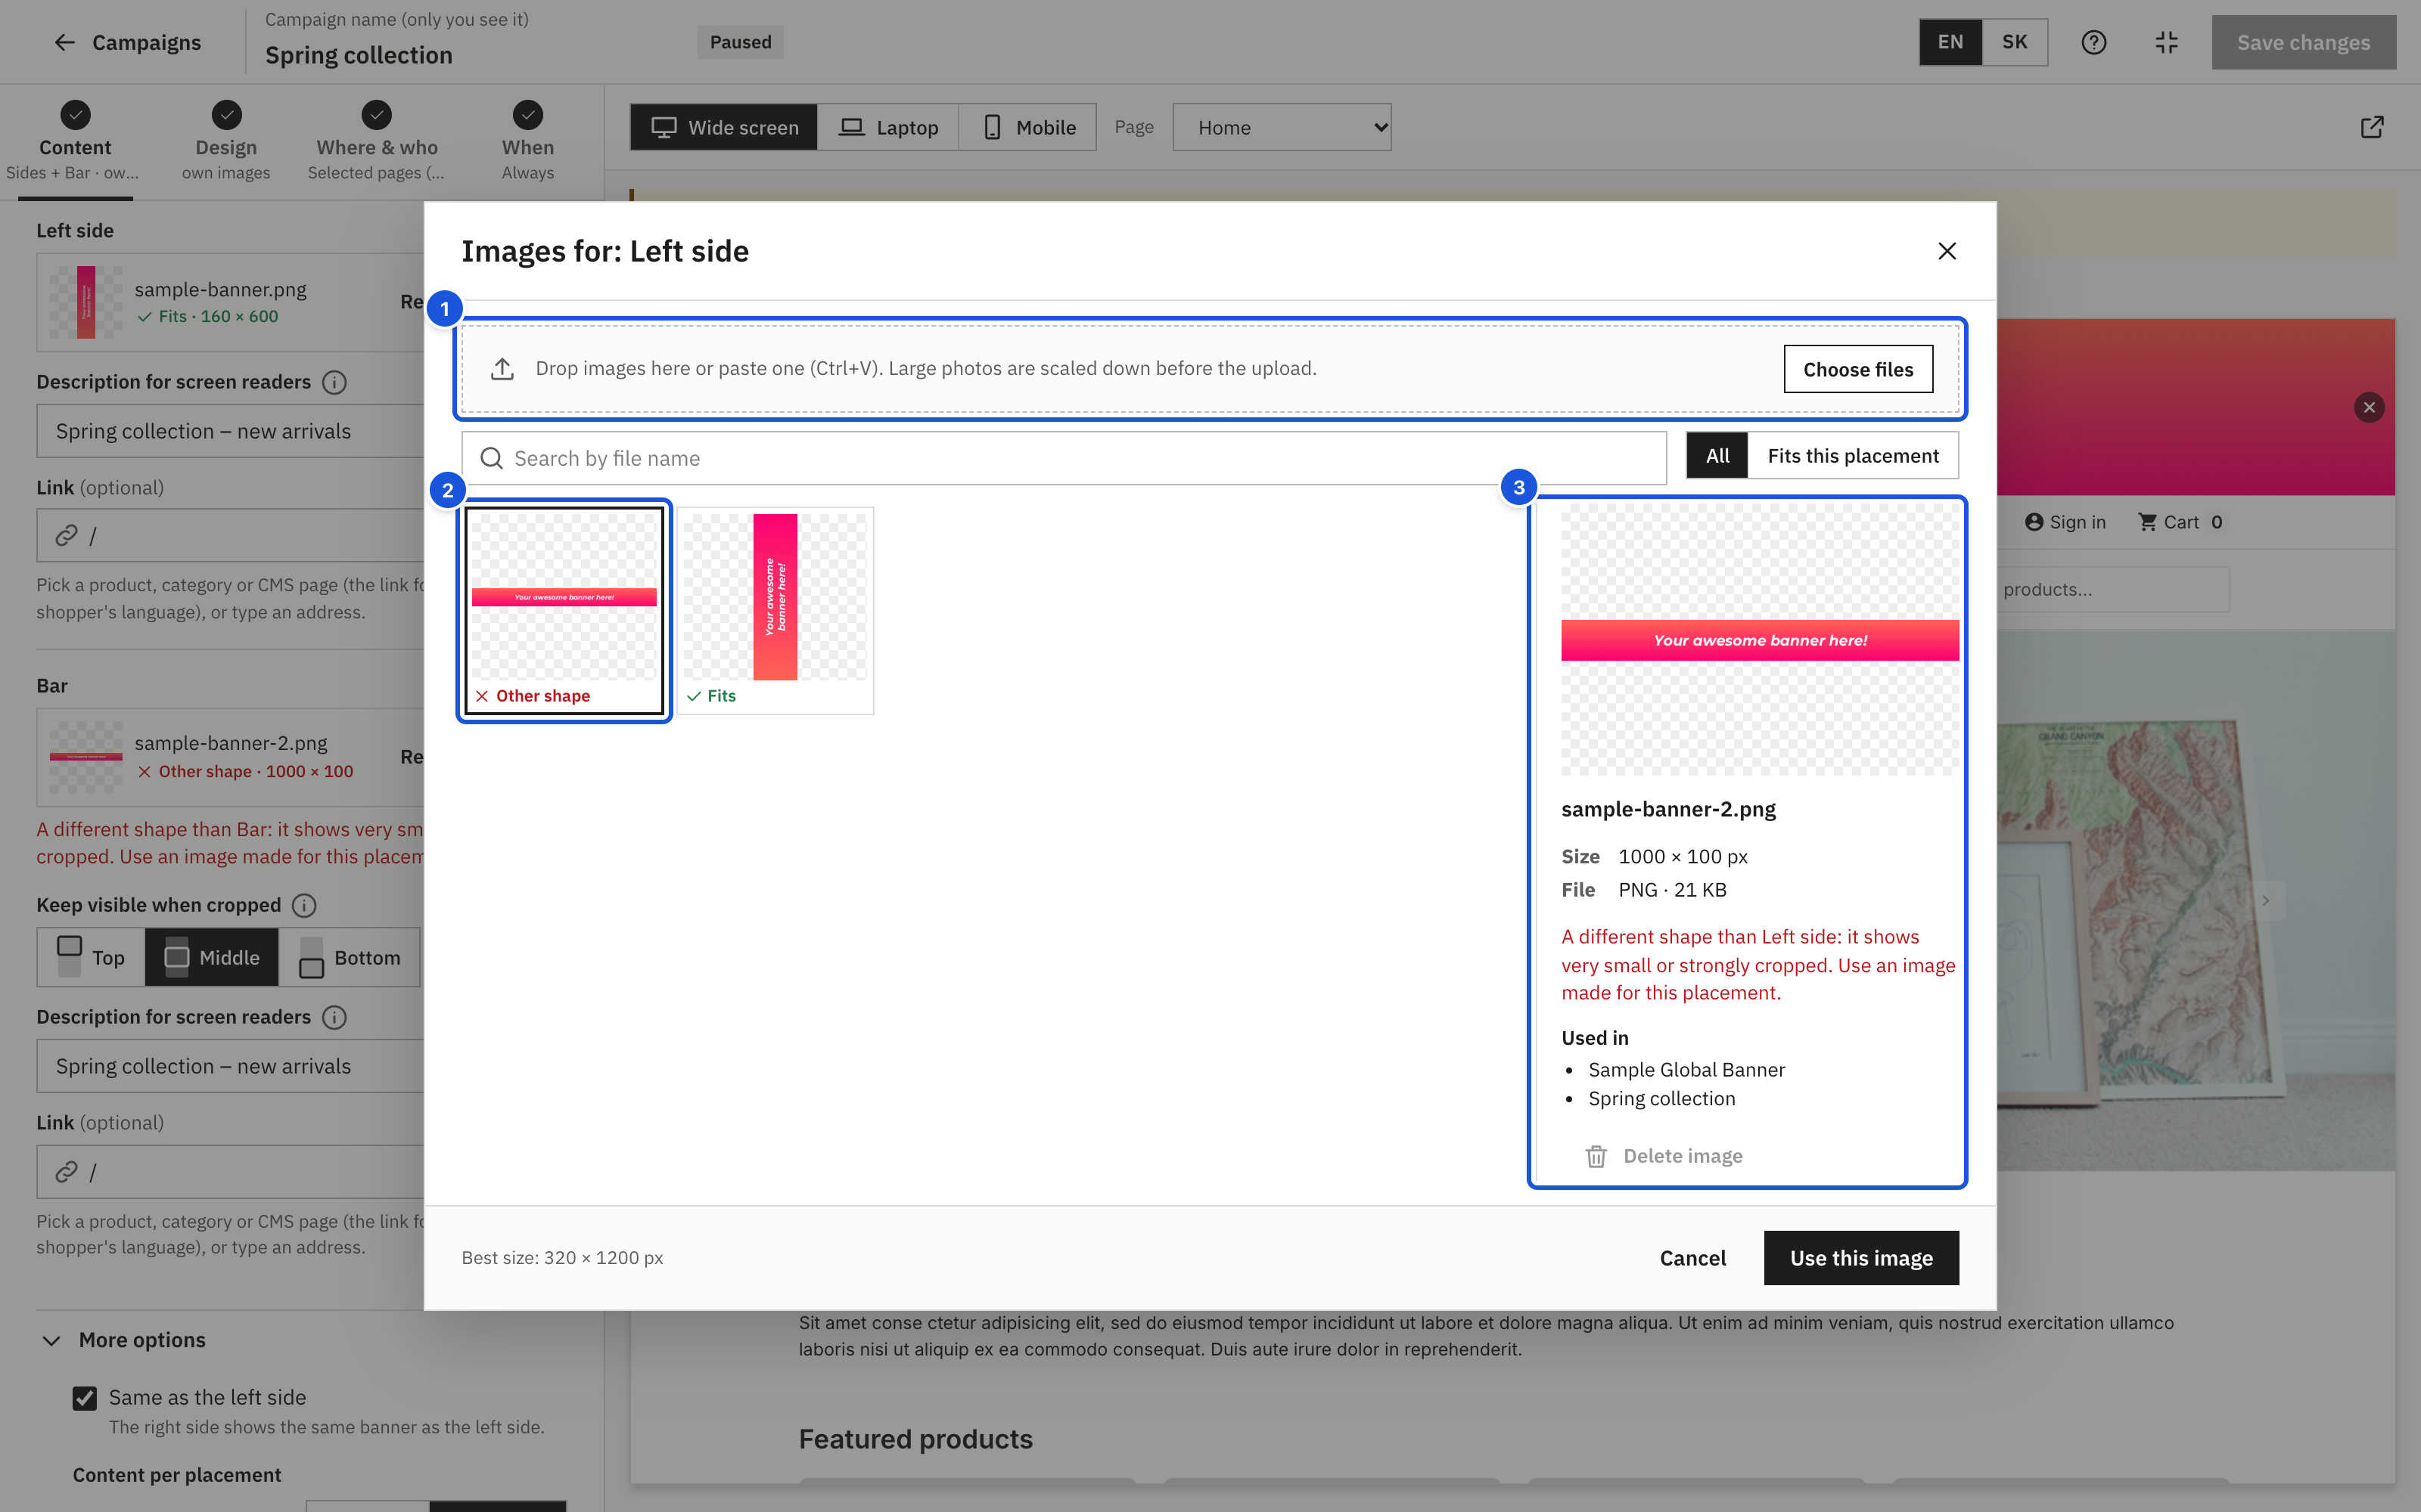
Task: Filter images by Fits this placement
Action: [1853, 456]
